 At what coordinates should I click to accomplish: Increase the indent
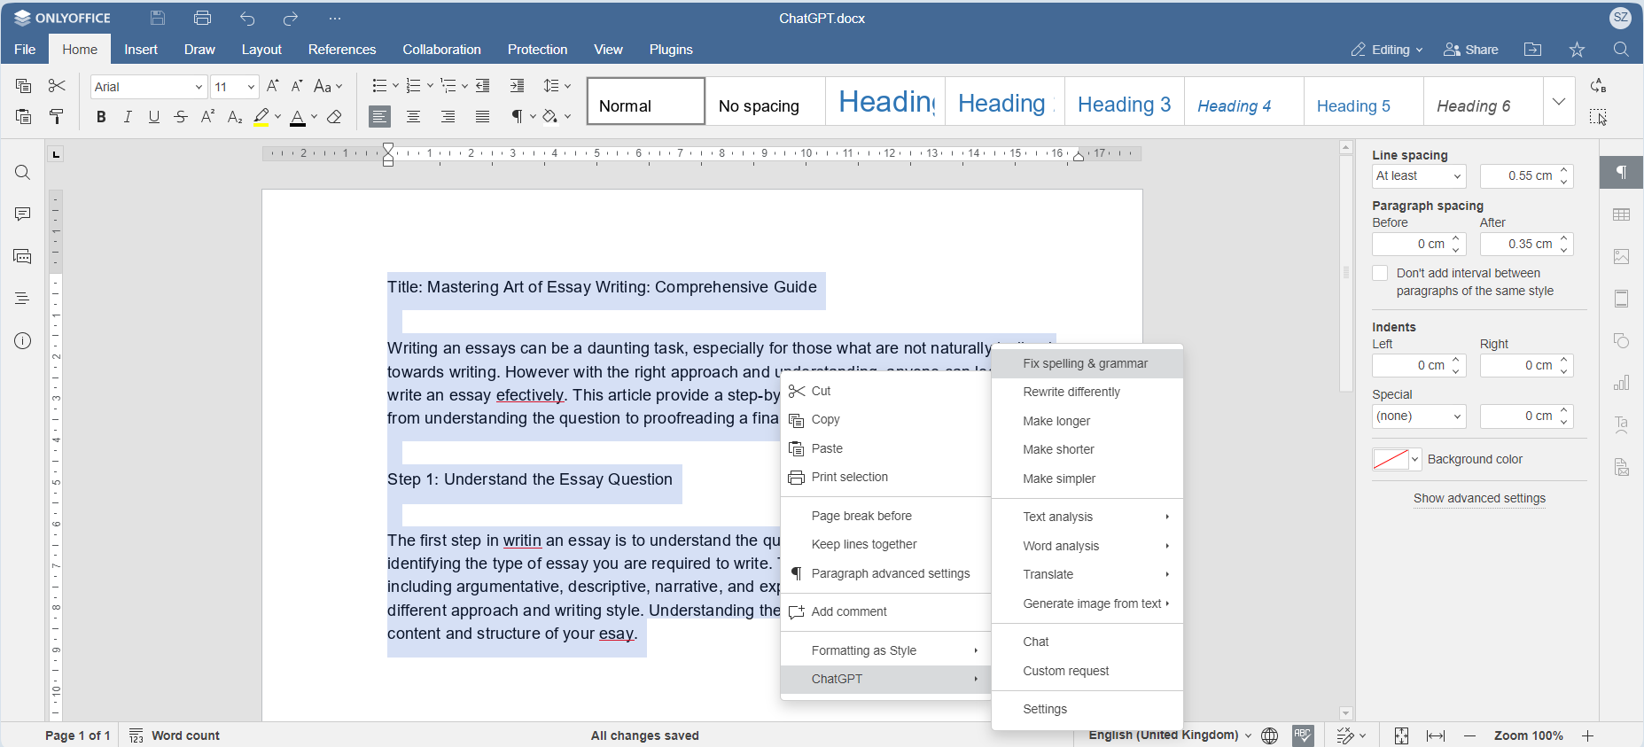(x=518, y=86)
